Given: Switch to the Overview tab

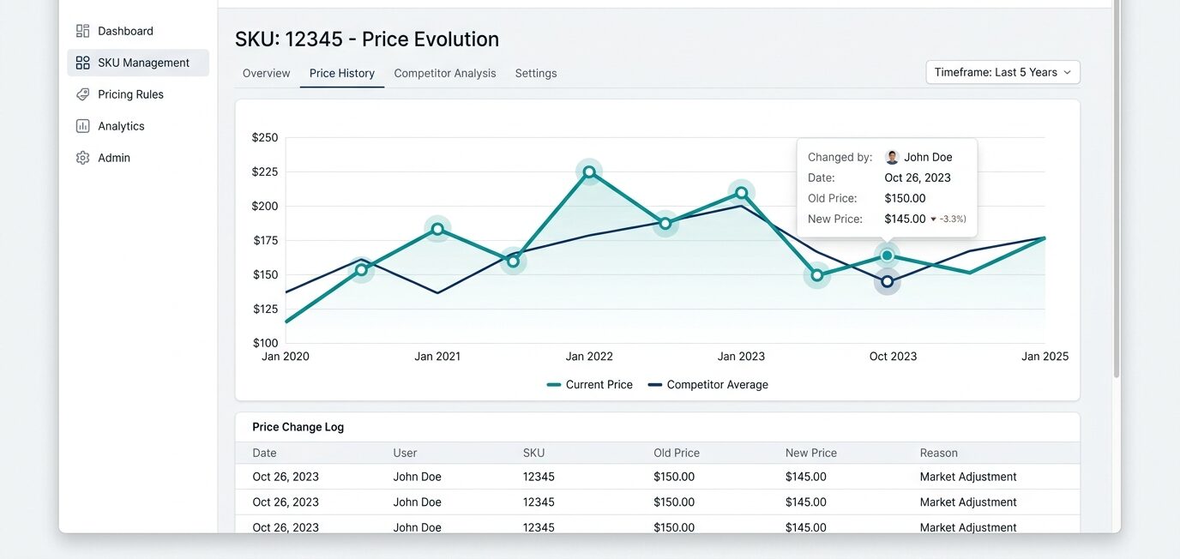Looking at the screenshot, I should (266, 74).
